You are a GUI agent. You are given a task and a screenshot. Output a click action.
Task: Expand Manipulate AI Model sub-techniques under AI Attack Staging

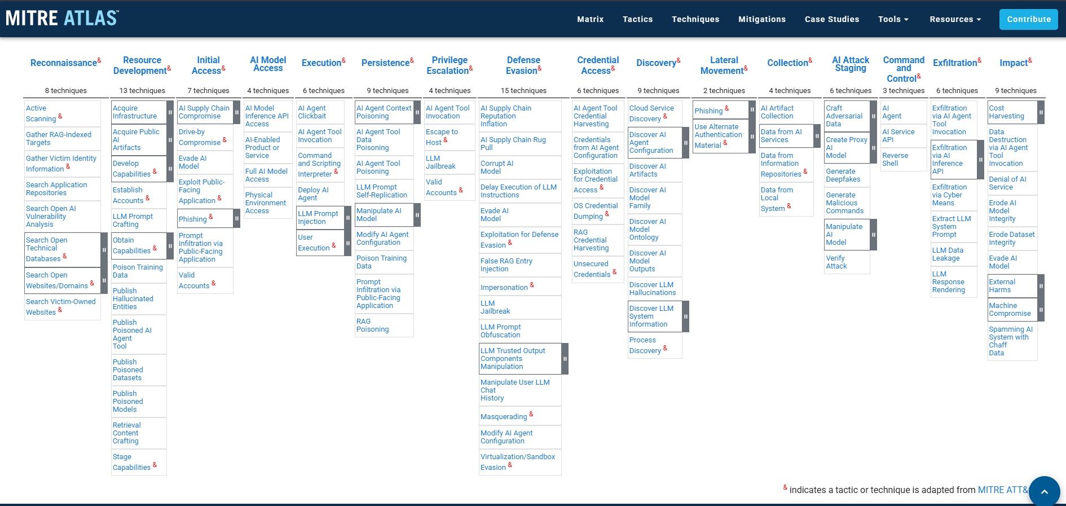pos(873,235)
